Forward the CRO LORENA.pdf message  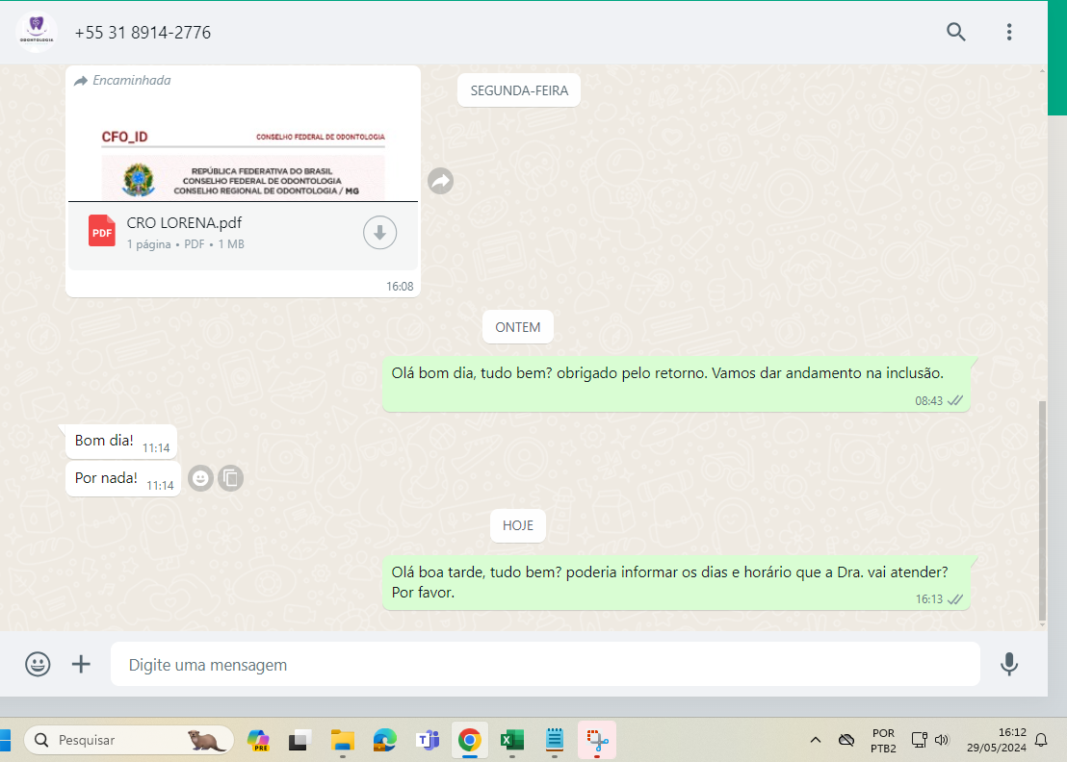click(441, 181)
